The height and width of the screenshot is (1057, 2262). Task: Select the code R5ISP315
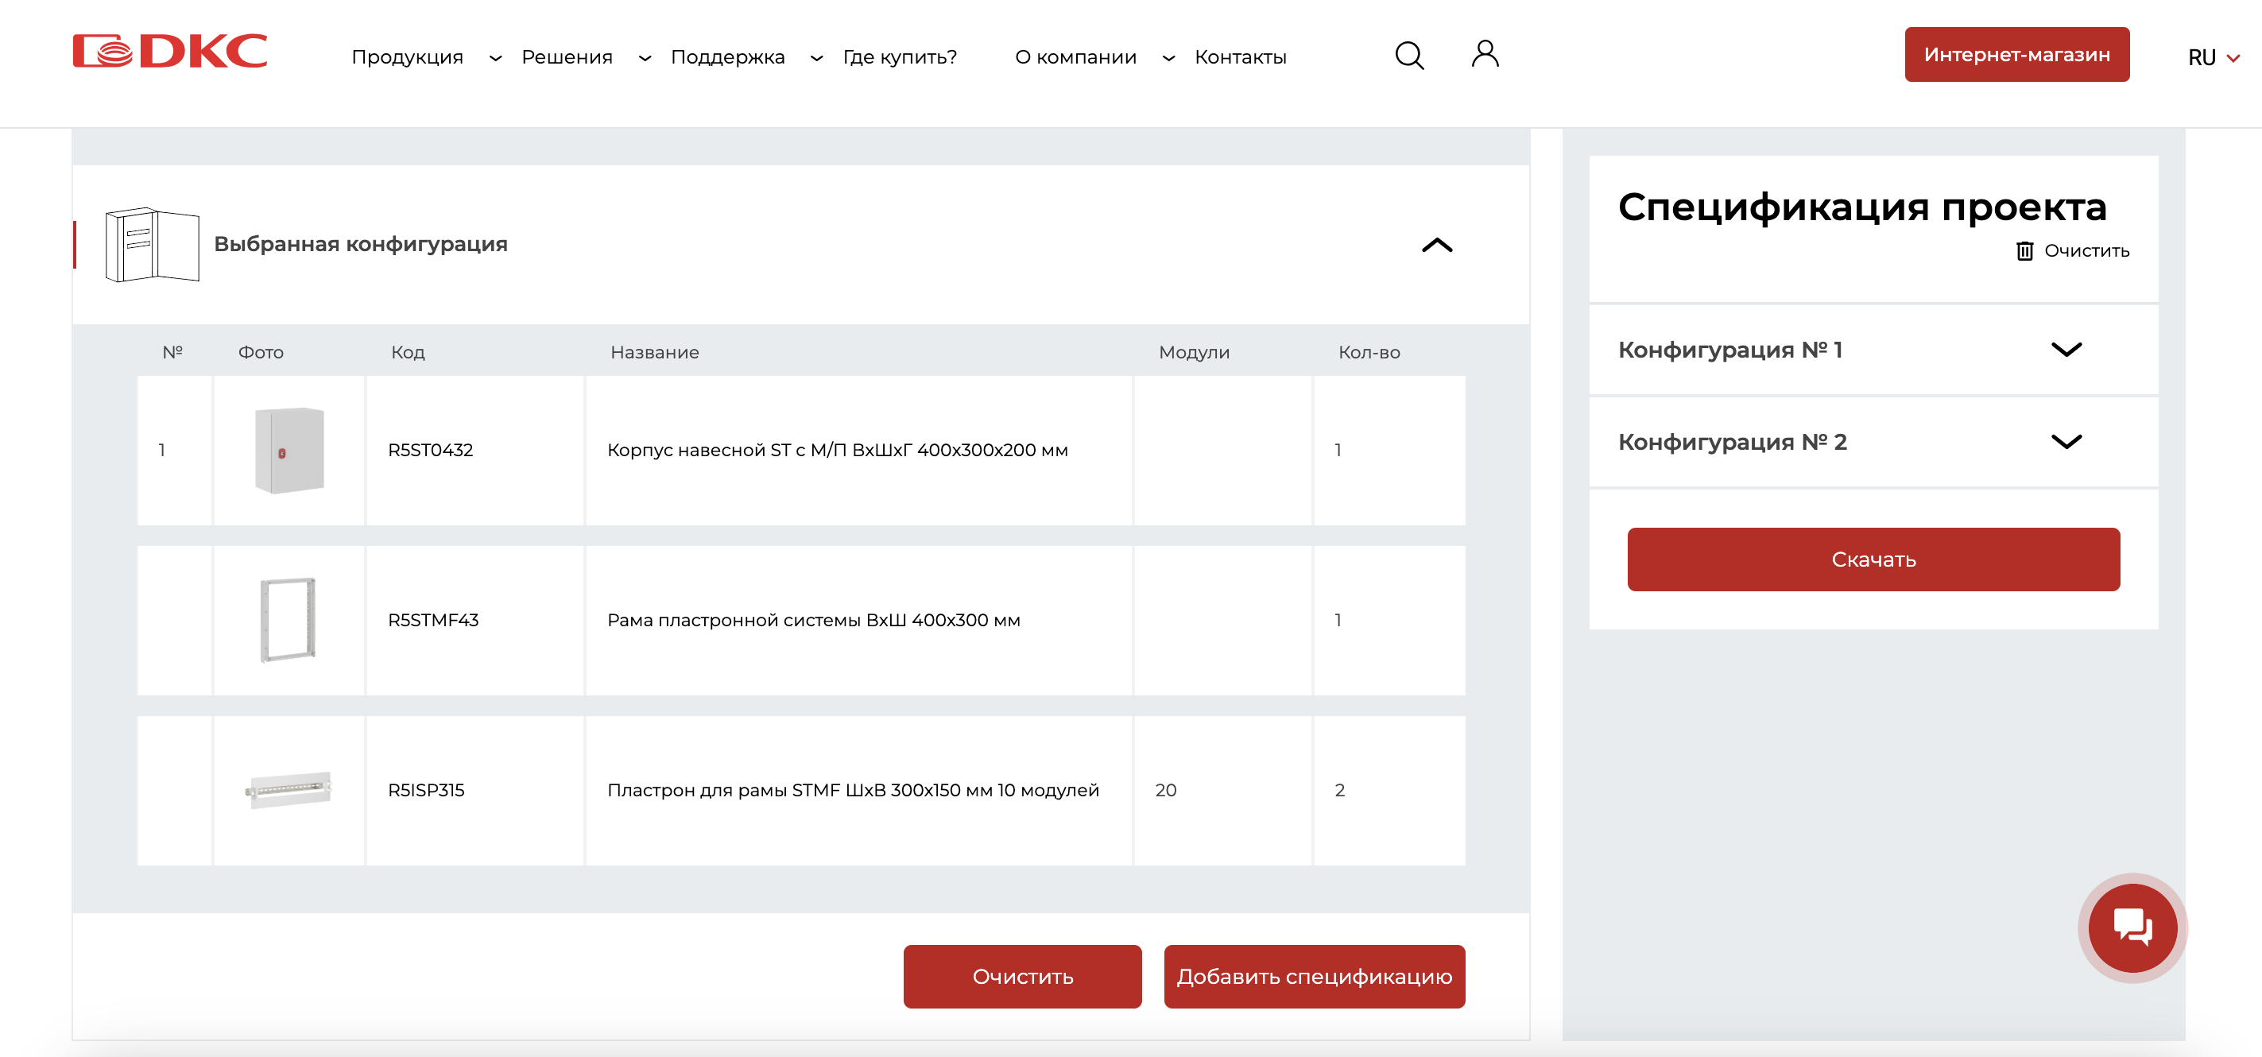[426, 790]
